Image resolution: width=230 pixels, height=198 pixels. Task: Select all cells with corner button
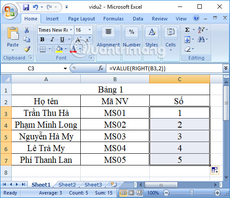click(6, 79)
